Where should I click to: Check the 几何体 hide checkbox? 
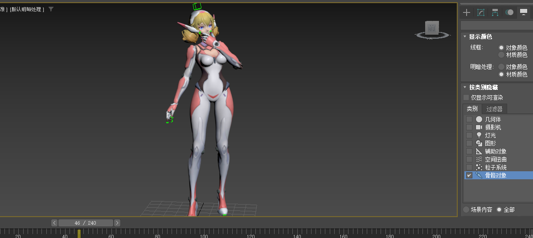click(469, 119)
